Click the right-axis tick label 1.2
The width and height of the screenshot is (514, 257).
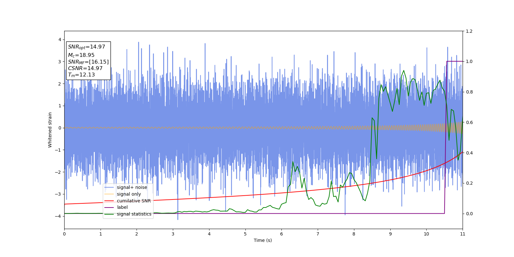click(469, 31)
